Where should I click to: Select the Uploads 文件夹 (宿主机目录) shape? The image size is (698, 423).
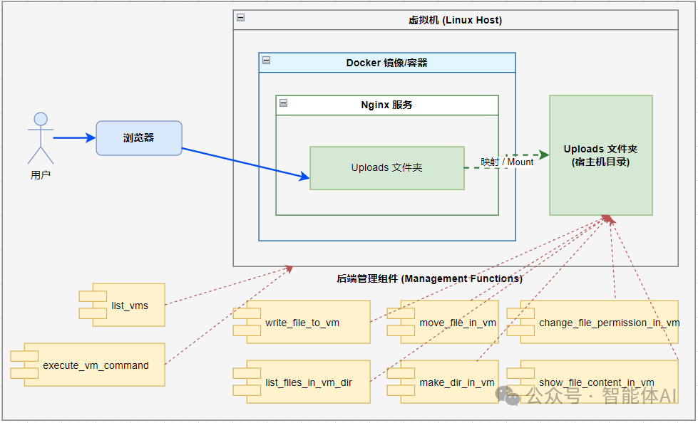pyautogui.click(x=601, y=155)
